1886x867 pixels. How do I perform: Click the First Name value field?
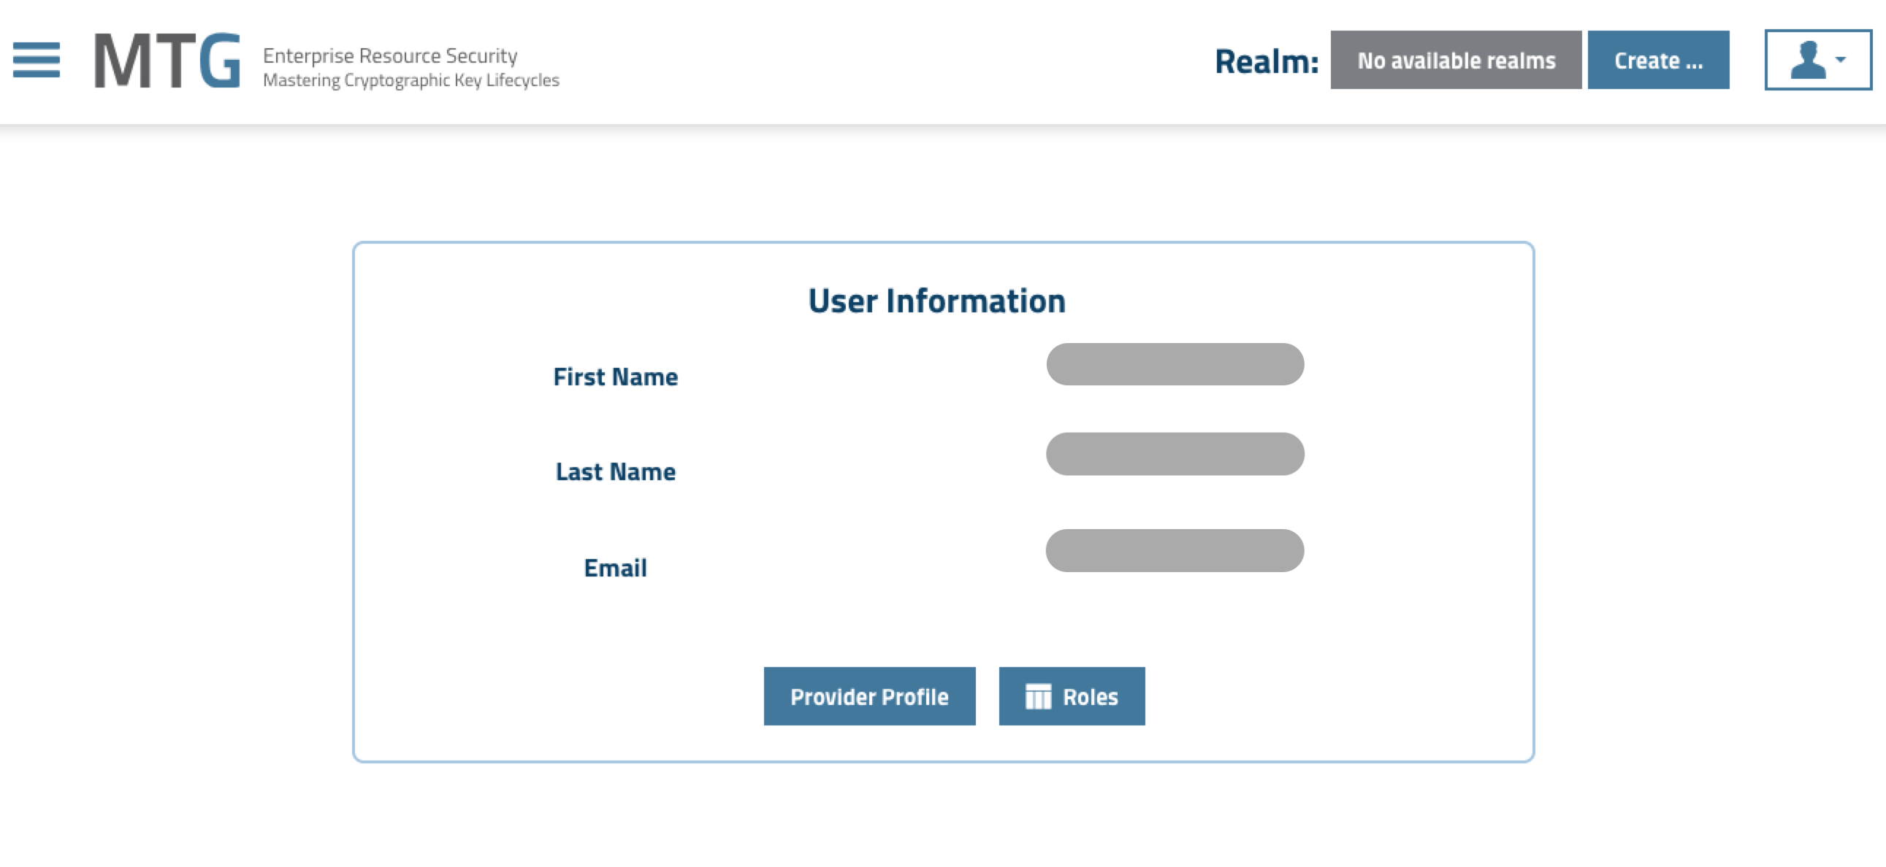(x=1175, y=364)
